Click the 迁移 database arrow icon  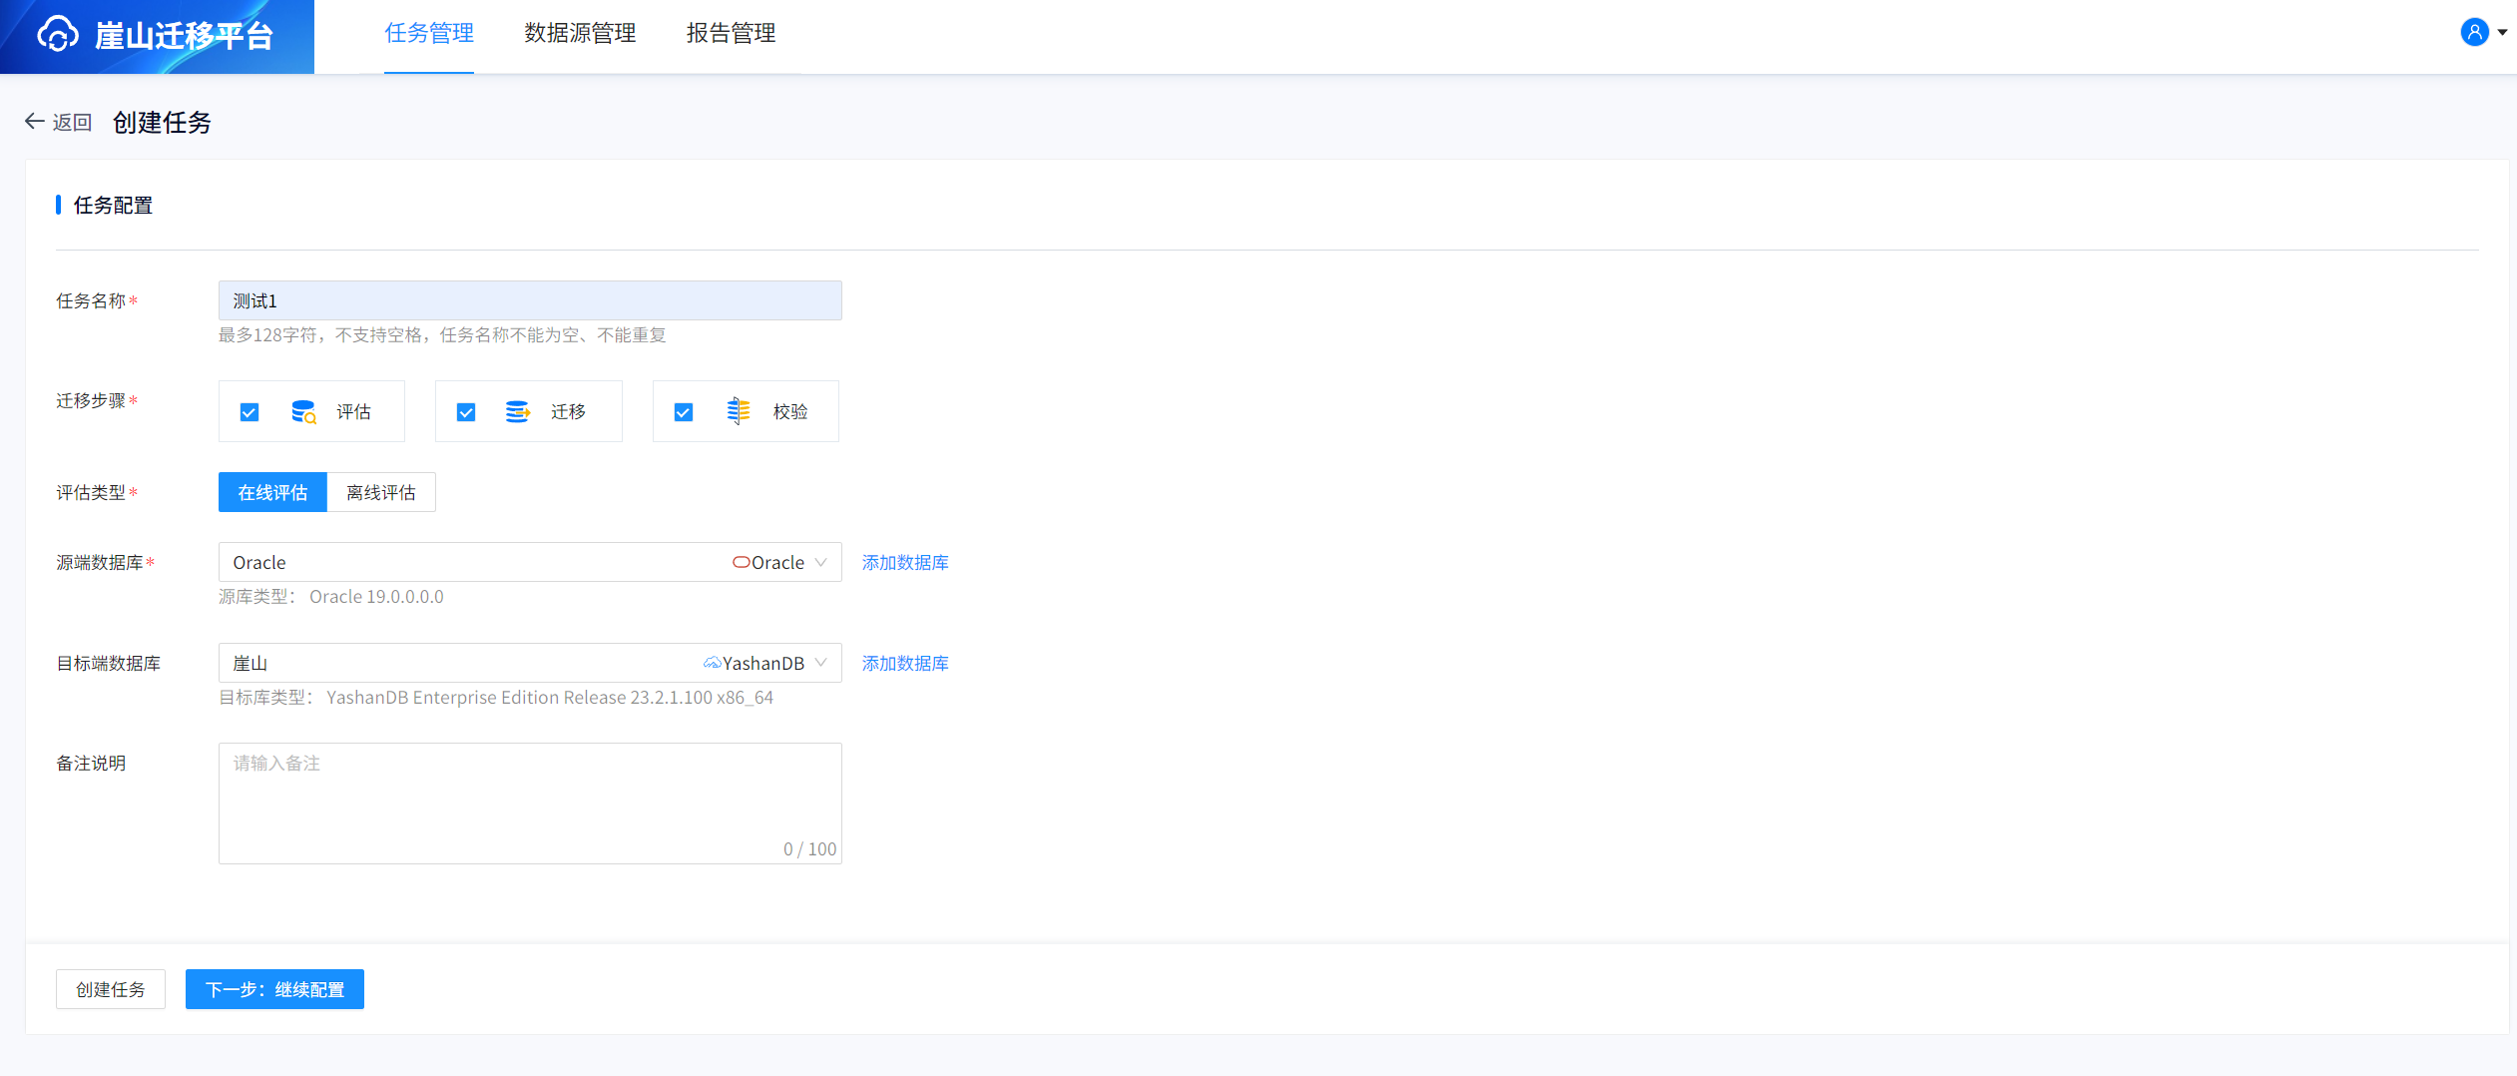(517, 412)
